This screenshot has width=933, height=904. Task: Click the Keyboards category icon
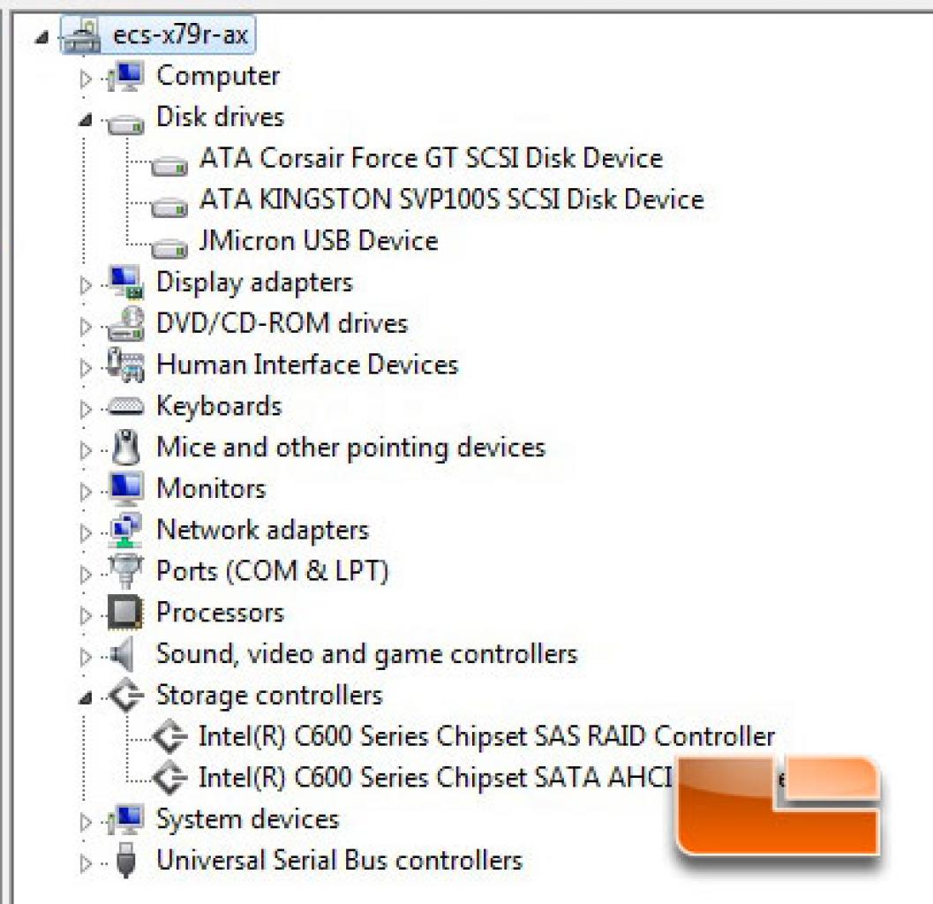point(125,406)
